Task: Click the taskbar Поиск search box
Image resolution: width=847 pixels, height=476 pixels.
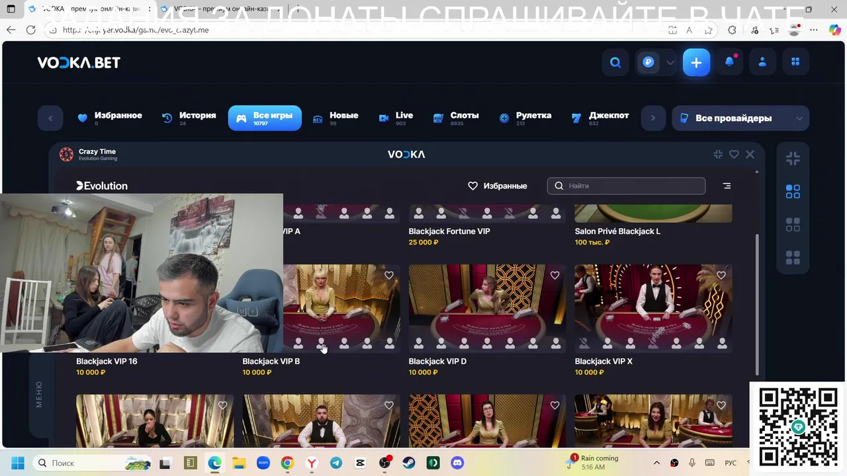Action: (x=92, y=463)
